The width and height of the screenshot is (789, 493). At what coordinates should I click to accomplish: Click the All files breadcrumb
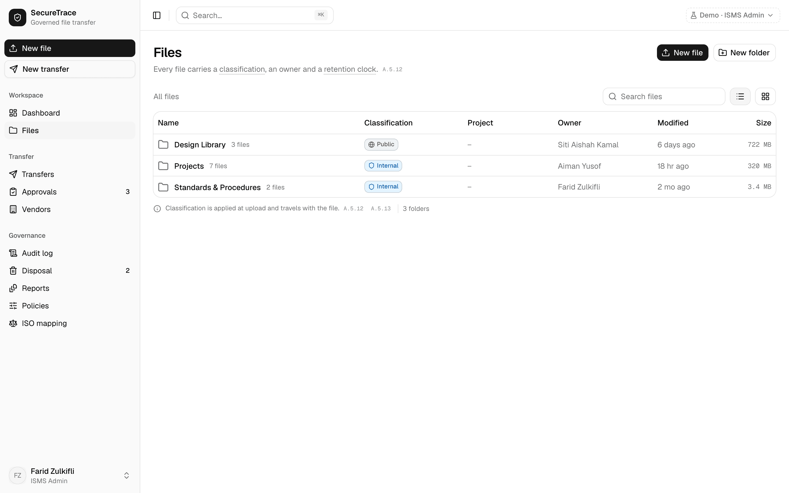pyautogui.click(x=166, y=96)
